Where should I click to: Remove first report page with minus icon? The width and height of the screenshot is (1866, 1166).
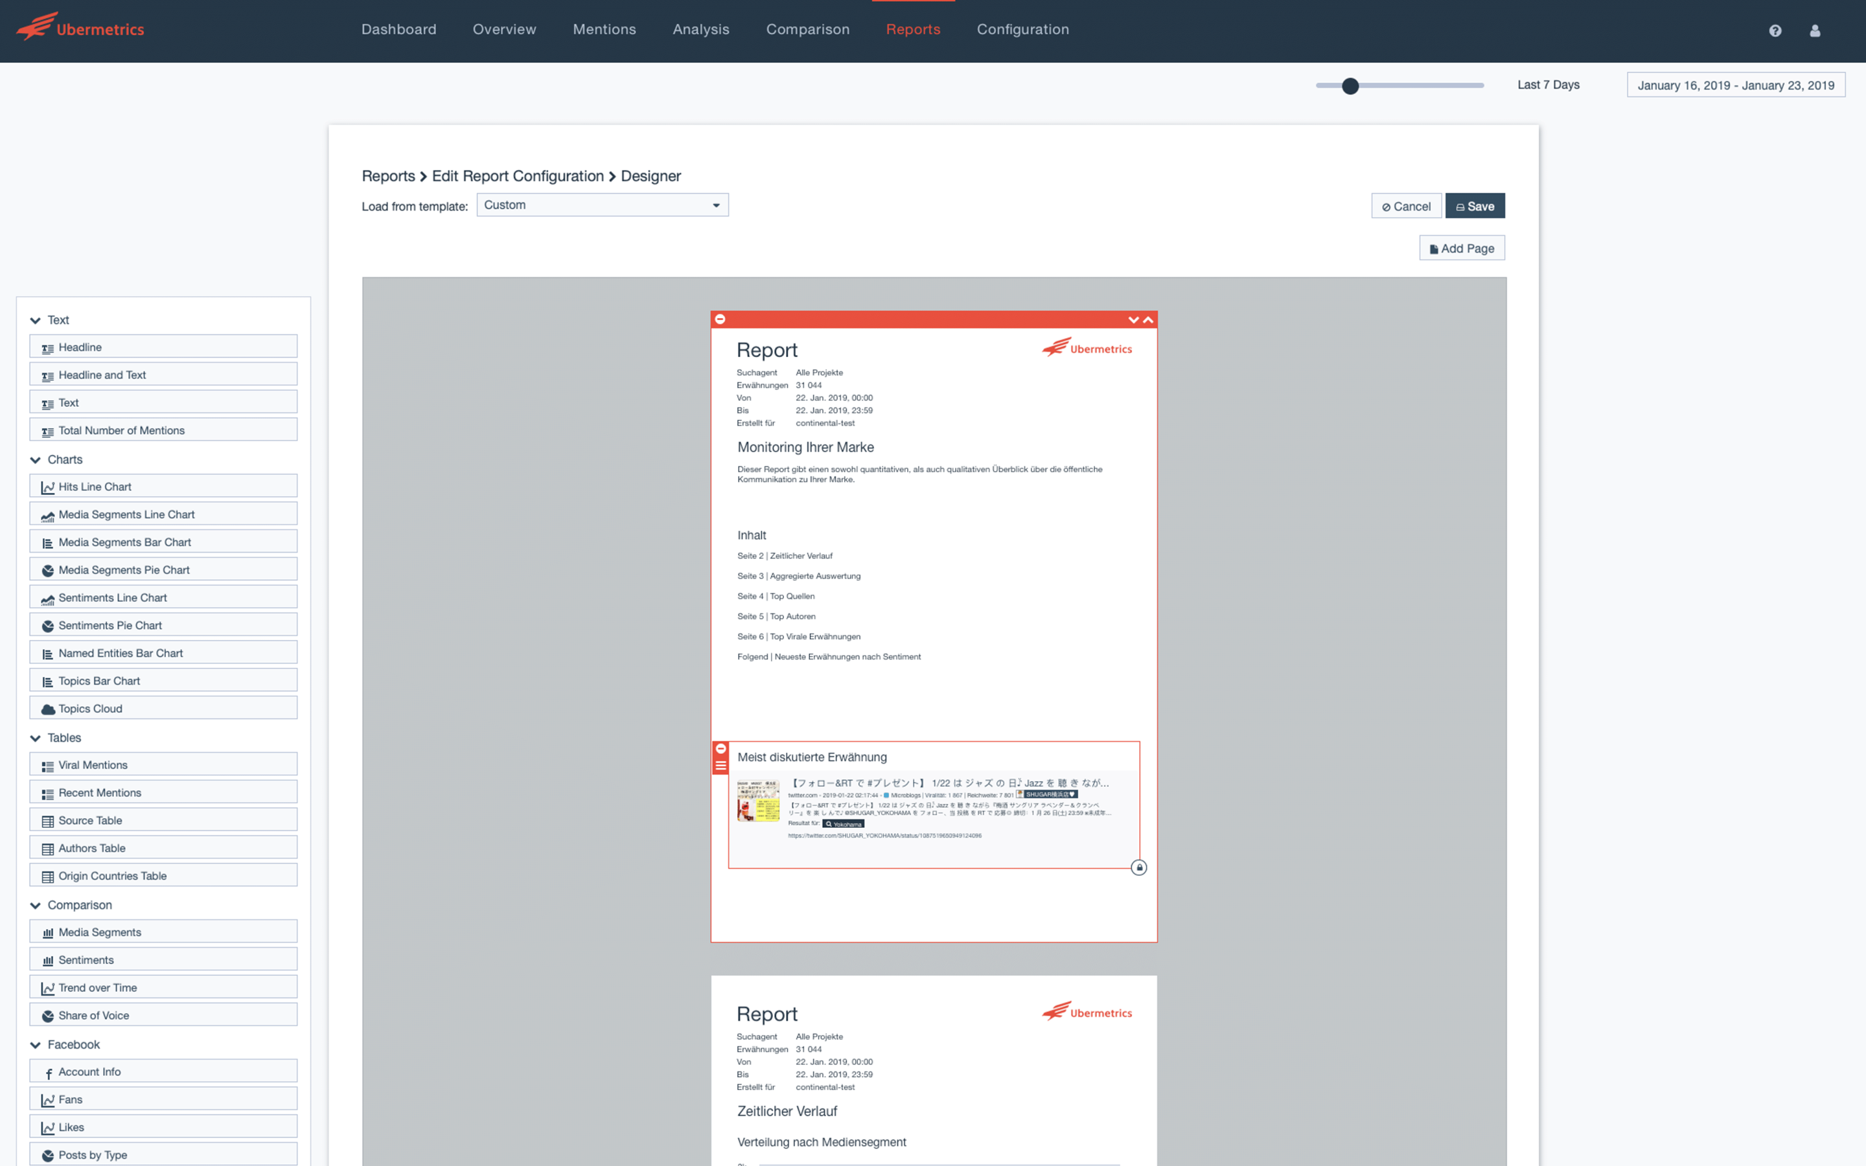click(x=720, y=319)
